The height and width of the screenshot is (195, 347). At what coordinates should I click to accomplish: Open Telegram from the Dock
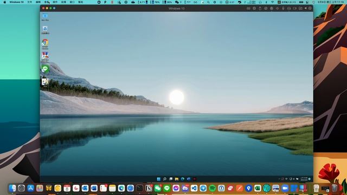click(203, 188)
